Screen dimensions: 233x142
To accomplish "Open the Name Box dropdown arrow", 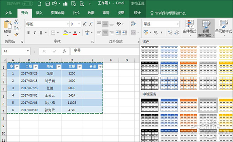I will (x=28, y=51).
